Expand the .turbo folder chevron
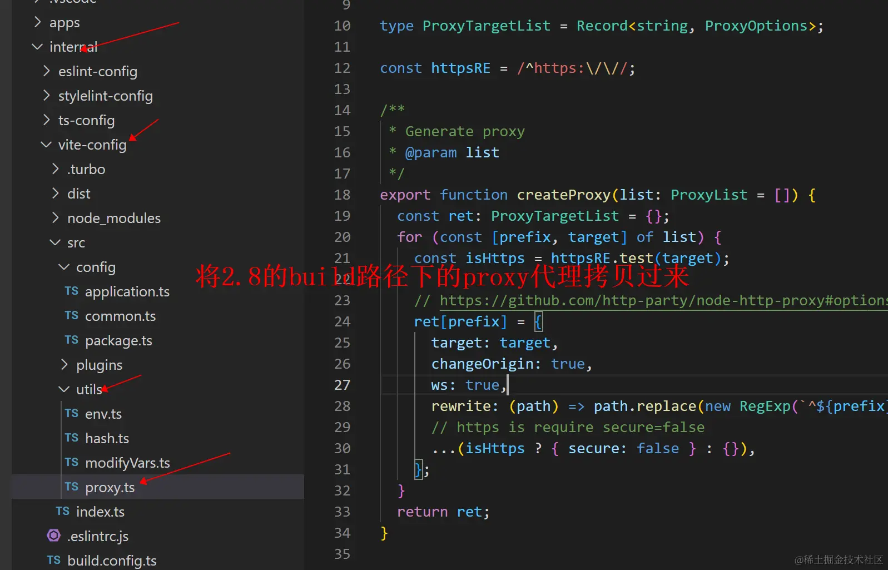888x570 pixels. coord(55,169)
